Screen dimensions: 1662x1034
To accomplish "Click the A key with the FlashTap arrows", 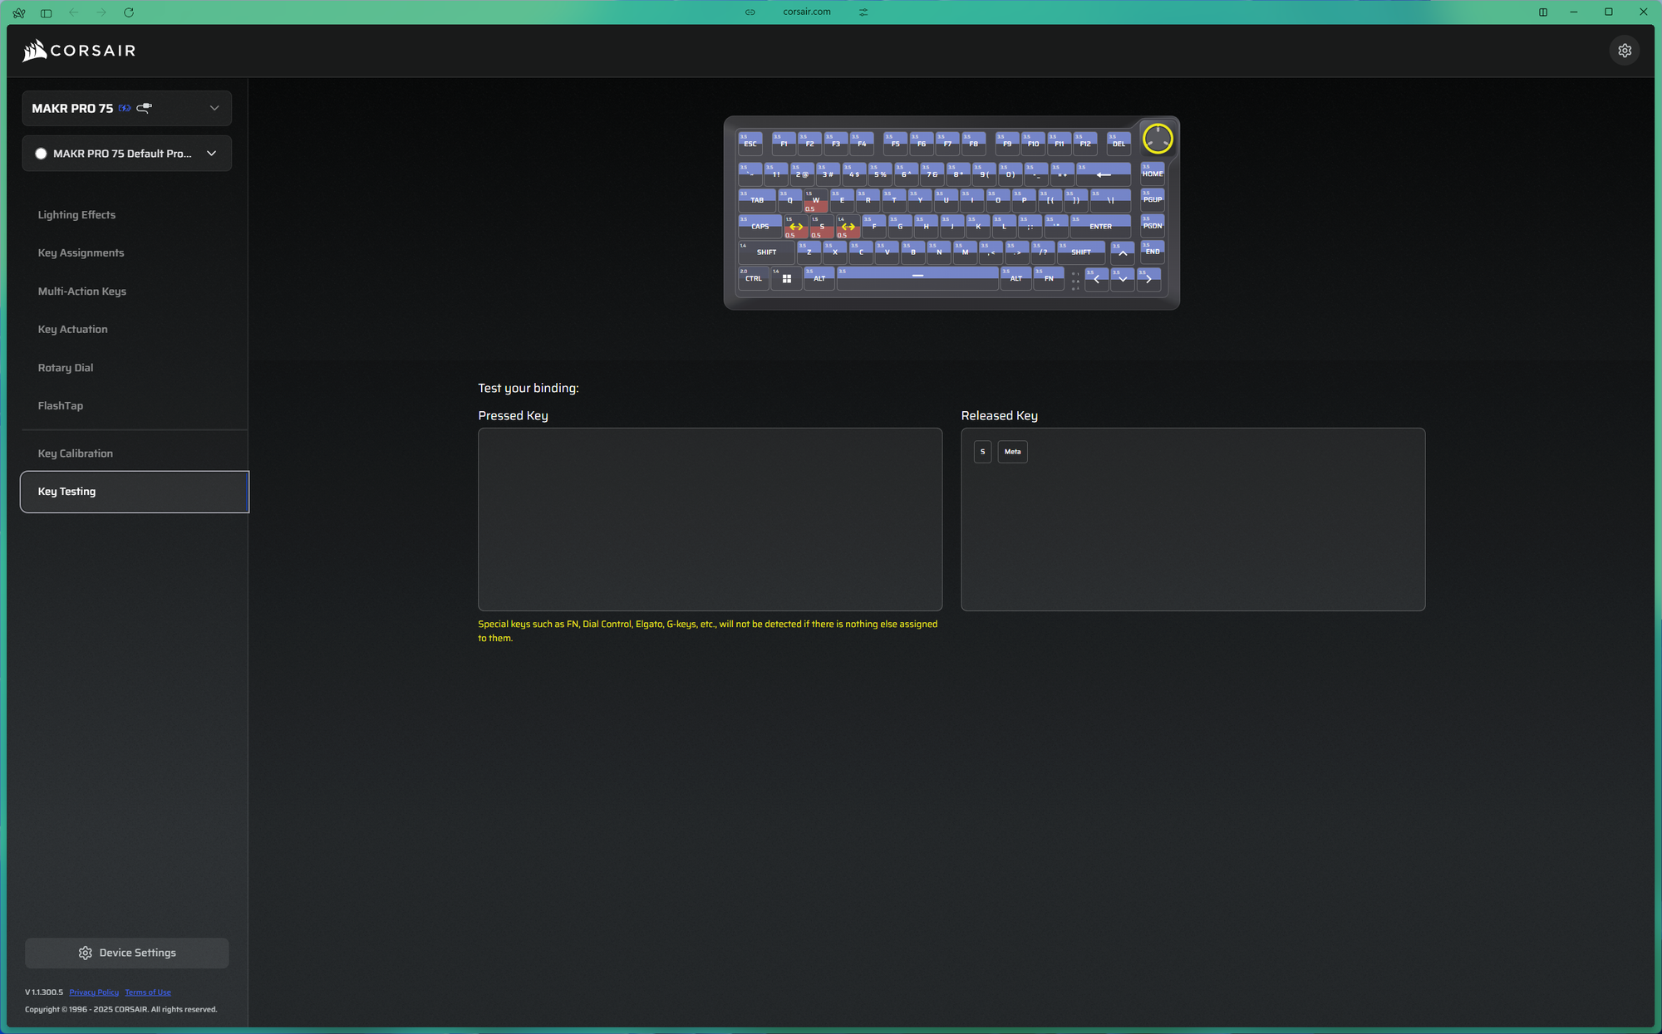I will (795, 227).
